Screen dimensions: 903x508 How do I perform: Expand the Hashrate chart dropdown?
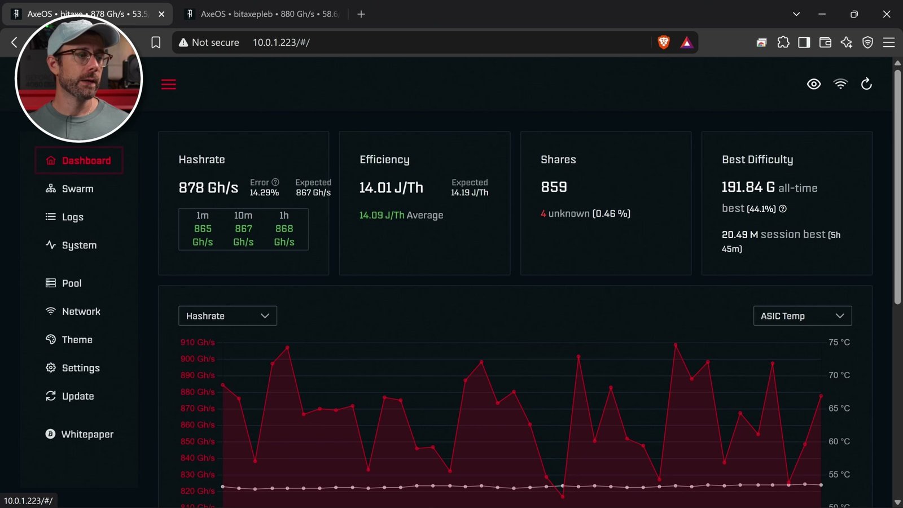pos(227,316)
